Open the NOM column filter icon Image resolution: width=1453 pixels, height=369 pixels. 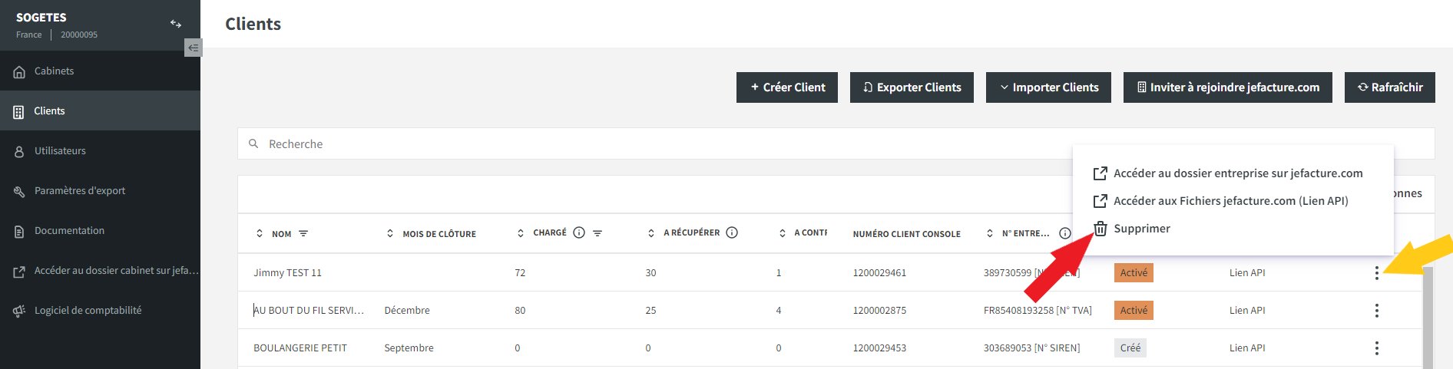tap(303, 233)
